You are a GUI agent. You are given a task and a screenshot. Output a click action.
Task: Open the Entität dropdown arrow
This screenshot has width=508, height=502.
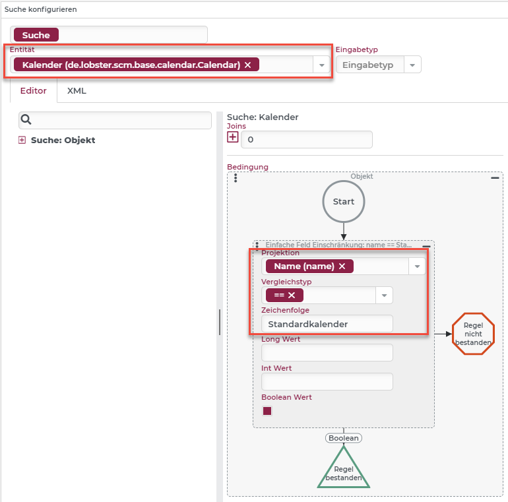pyautogui.click(x=321, y=65)
